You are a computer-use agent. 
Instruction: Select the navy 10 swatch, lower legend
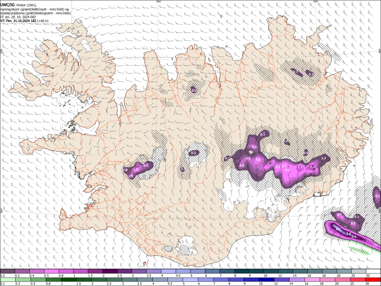(x=266, y=279)
